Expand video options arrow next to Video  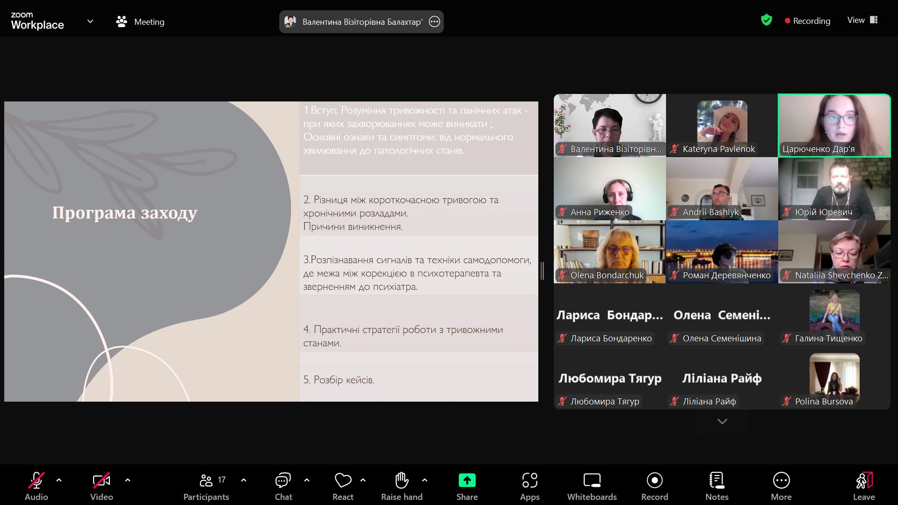pyautogui.click(x=128, y=480)
